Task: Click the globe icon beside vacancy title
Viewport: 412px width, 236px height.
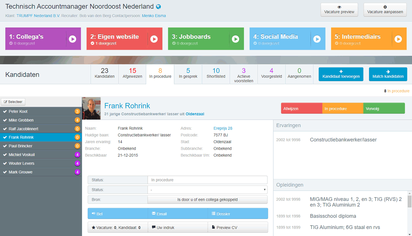Action: 159,7
